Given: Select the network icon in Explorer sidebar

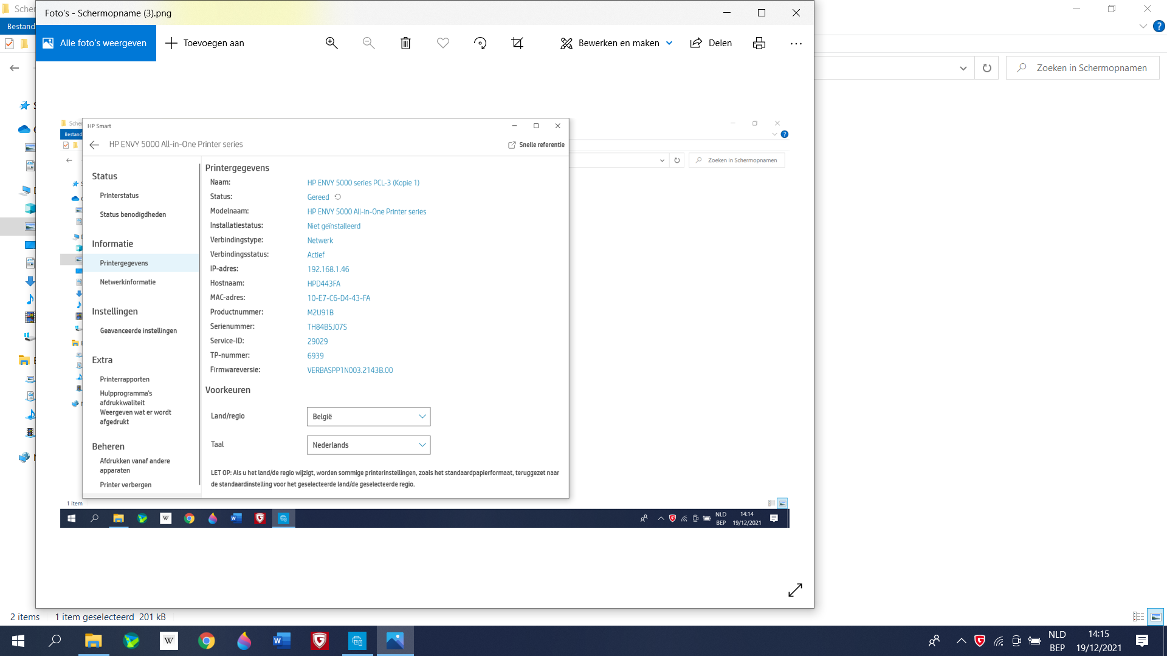Looking at the screenshot, I should tap(24, 457).
